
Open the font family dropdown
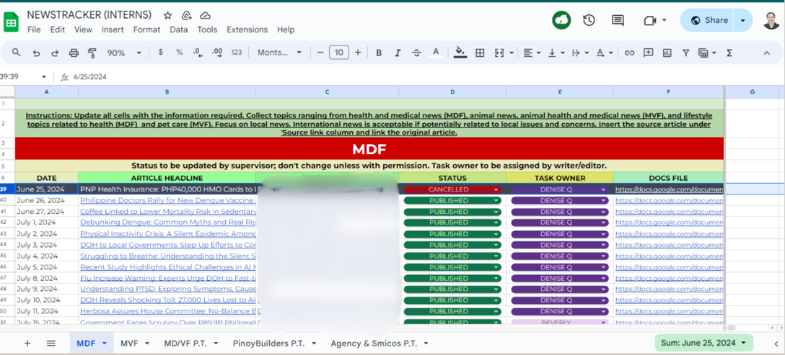(x=279, y=53)
